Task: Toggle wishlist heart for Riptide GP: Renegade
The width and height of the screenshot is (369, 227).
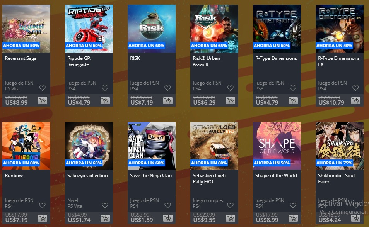Action: [x=105, y=88]
